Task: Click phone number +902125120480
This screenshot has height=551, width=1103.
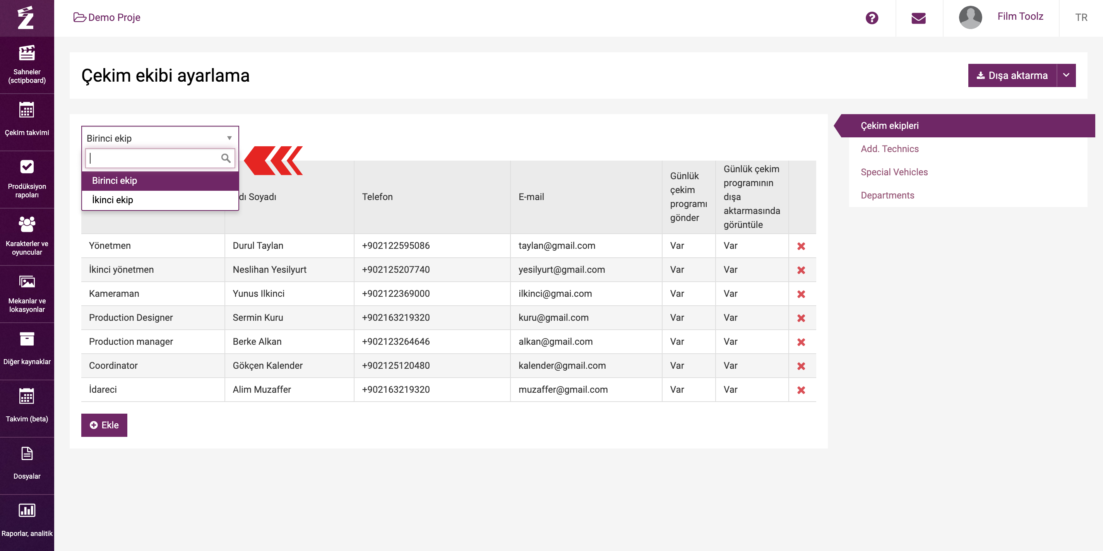Action: (396, 365)
